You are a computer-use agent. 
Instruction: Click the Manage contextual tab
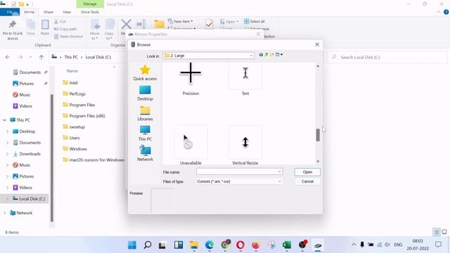click(x=90, y=4)
